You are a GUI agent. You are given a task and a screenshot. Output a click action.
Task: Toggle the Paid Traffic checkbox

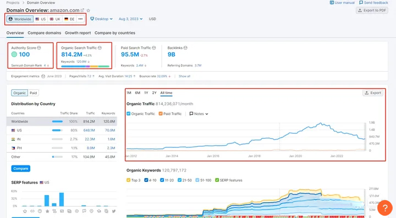tap(161, 113)
